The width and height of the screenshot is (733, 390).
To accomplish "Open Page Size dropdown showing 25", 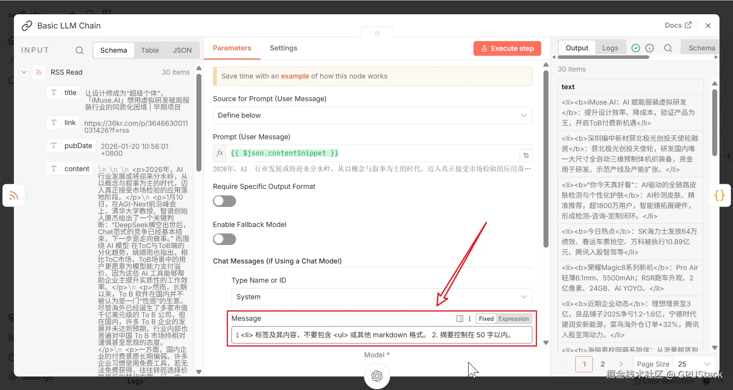I will tap(694, 364).
